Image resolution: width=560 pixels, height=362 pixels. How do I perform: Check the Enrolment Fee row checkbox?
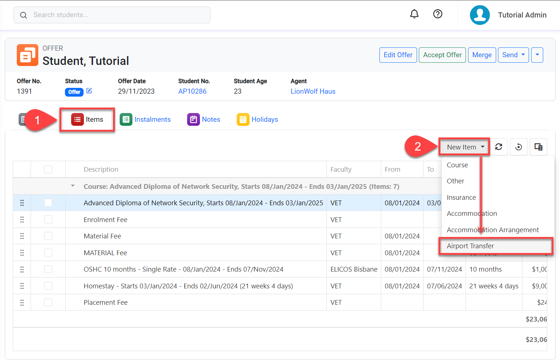click(x=48, y=219)
